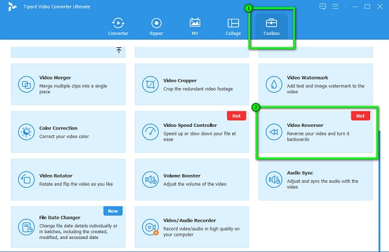Click 'Add text and image watermark' description
Viewport: 389px width, 252px height.
tap(325, 89)
